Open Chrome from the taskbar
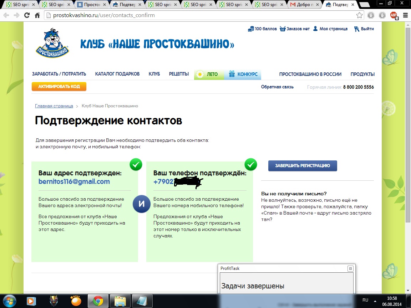The width and height of the screenshot is (411, 308). [x=98, y=301]
